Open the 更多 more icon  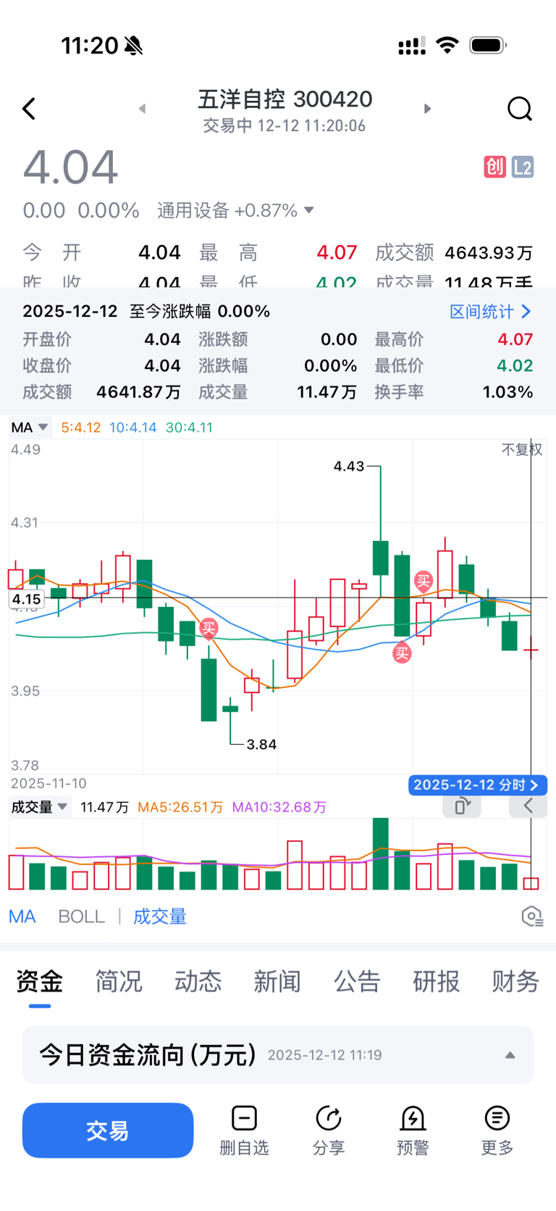click(x=497, y=1118)
